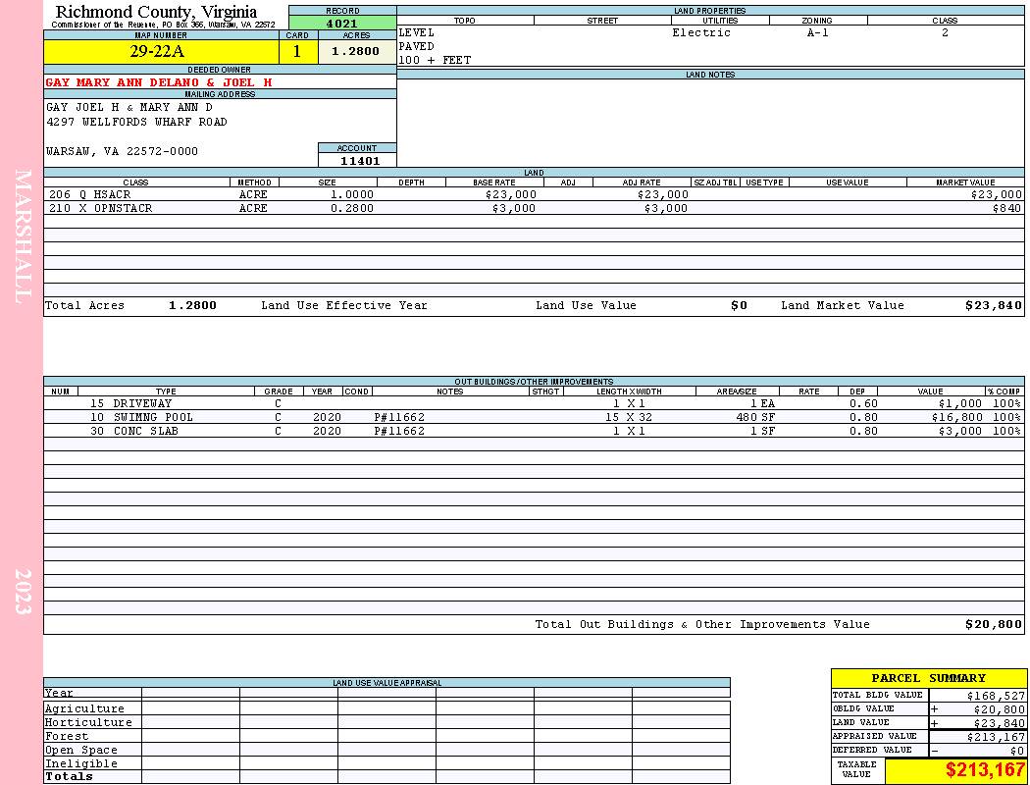Screen dimensions: 1030x785
Task: Click market value $840
Action: tap(1007, 208)
